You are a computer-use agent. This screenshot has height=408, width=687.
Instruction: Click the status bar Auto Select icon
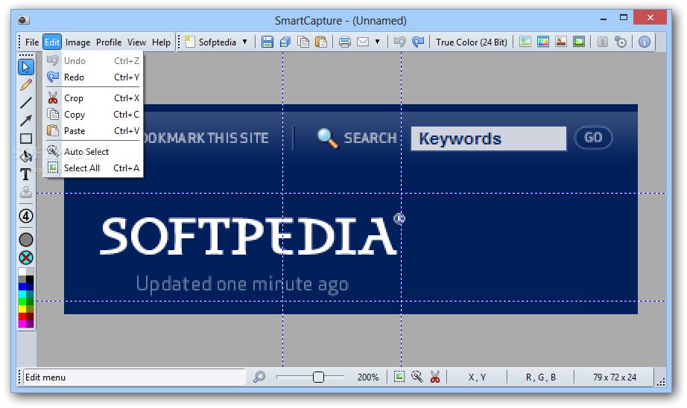417,377
